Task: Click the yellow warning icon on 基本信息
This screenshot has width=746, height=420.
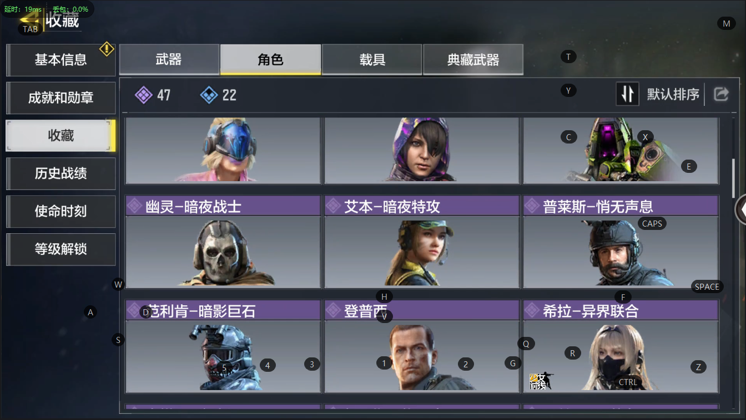Action: click(107, 49)
